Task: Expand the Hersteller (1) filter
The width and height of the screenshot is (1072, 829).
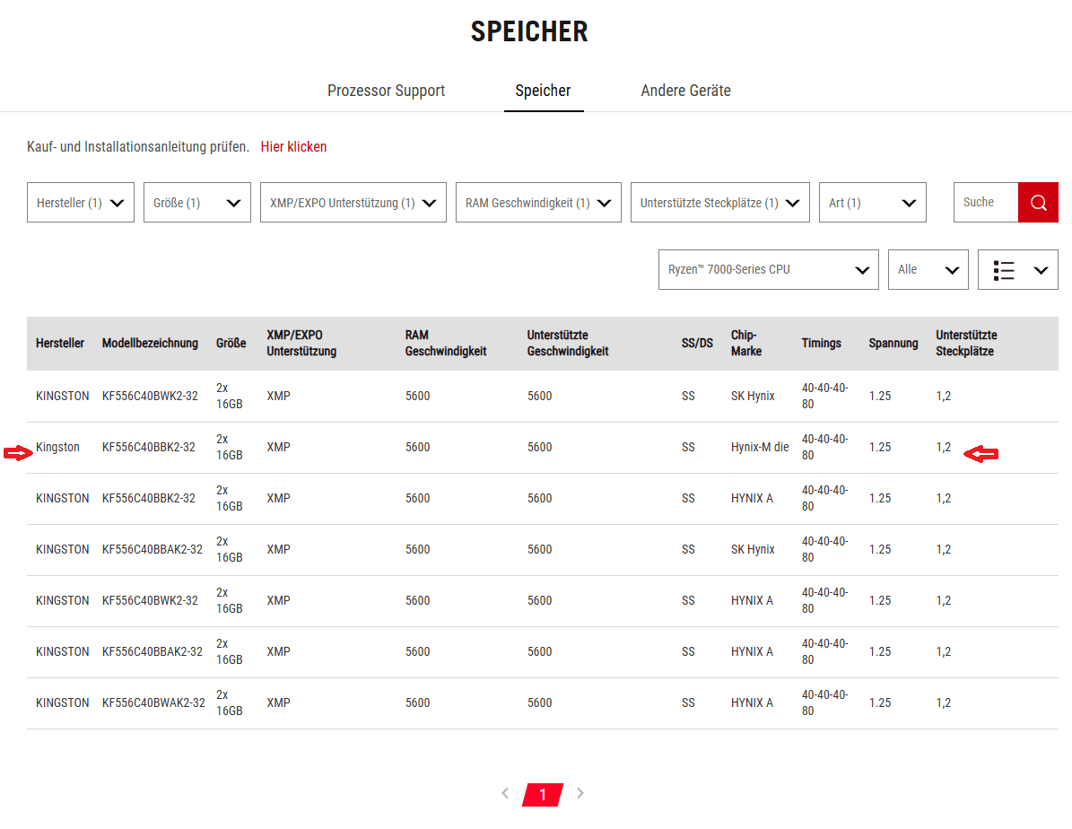Action: pos(81,203)
